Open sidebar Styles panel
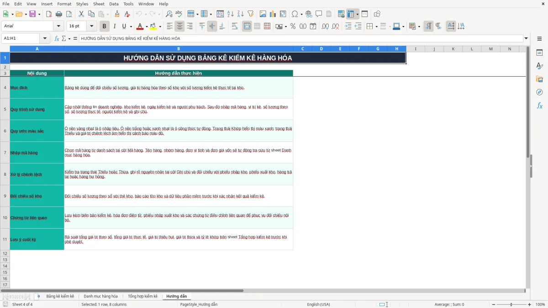 [539, 66]
